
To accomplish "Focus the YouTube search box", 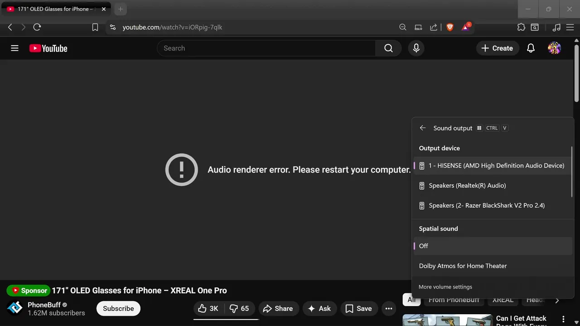I will click(x=266, y=48).
